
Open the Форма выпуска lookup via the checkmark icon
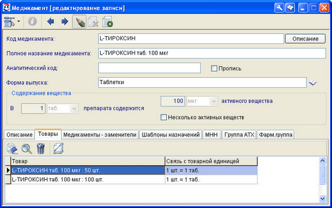[313, 82]
